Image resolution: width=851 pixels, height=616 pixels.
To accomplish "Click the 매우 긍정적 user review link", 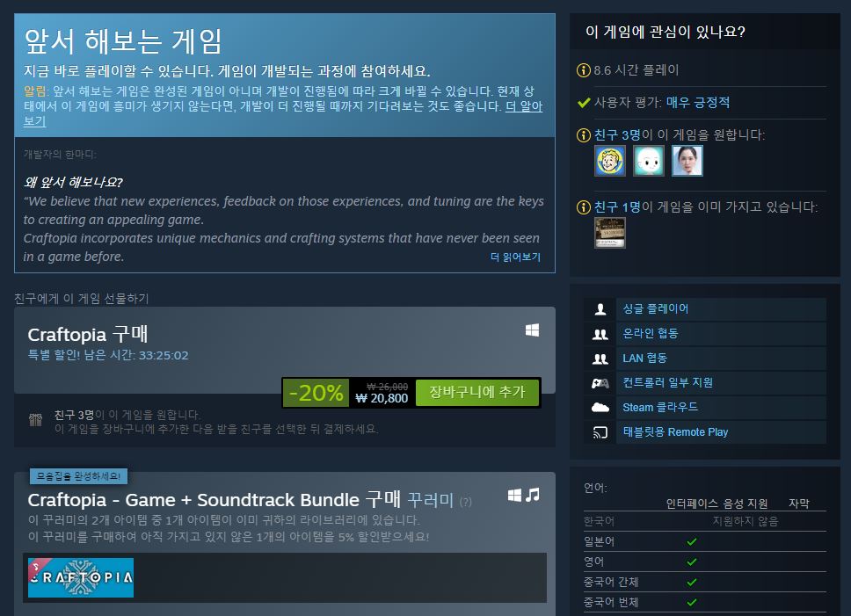I will click(x=698, y=103).
